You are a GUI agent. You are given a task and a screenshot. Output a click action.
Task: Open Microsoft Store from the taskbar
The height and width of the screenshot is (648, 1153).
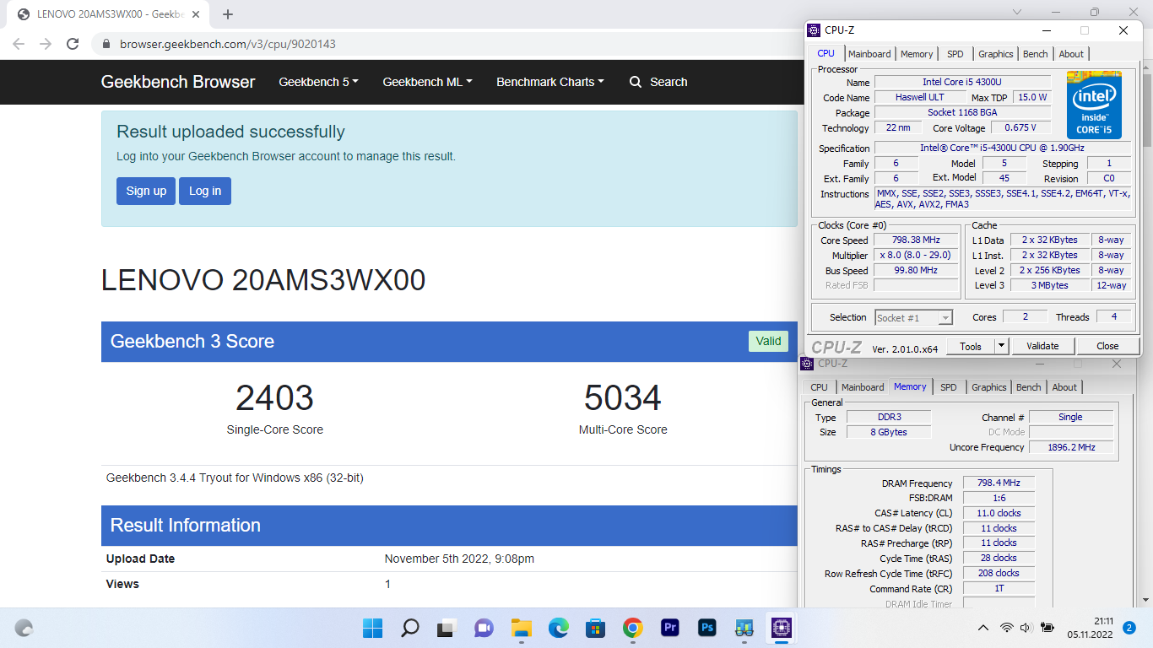click(595, 628)
